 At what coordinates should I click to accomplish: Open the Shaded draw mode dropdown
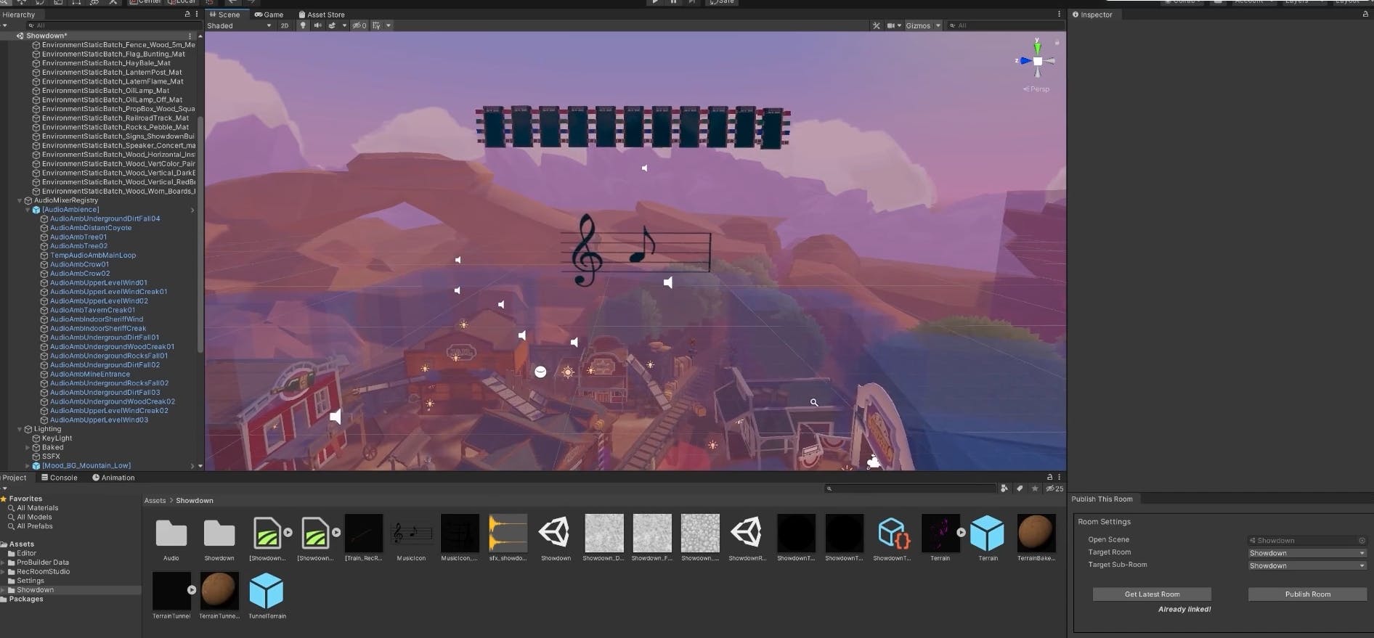[x=239, y=25]
